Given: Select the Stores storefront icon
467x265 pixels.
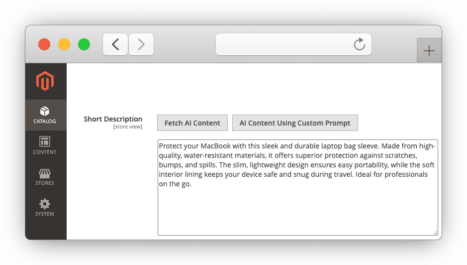Looking at the screenshot, I should tap(45, 173).
